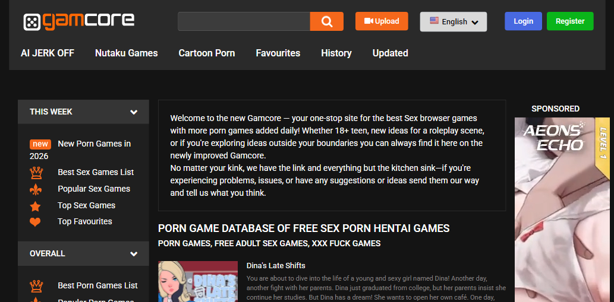Click the crown icon beside Best Sex Games List

pyautogui.click(x=36, y=172)
